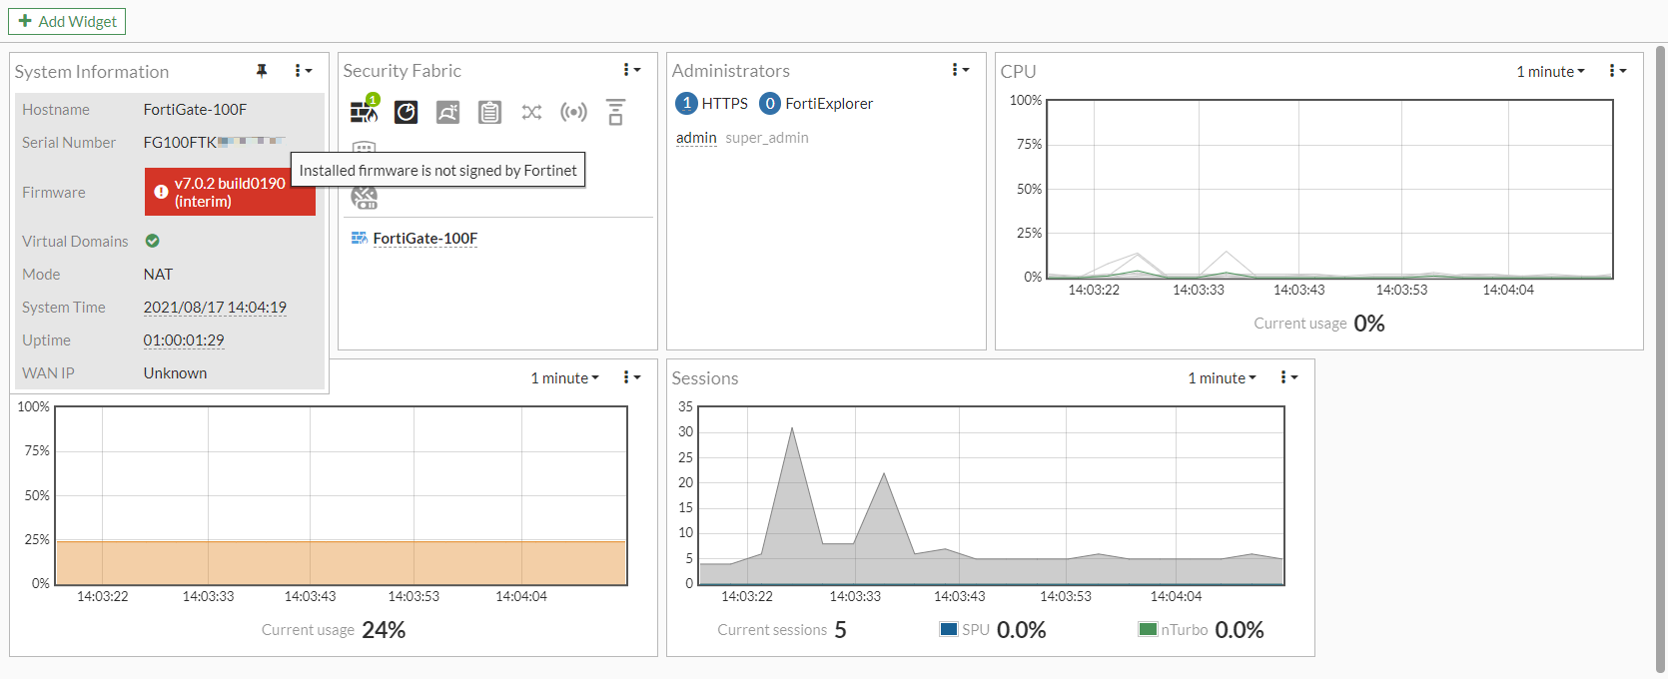Toggle the pin on System Information widget
This screenshot has width=1668, height=679.
click(x=262, y=71)
